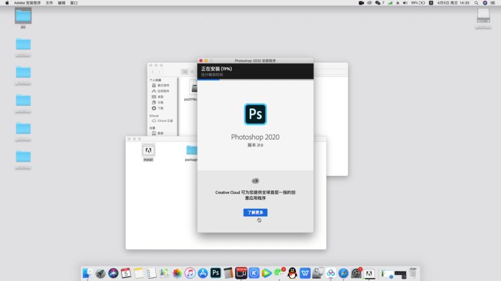This screenshot has width=501, height=281.
Task: Click the 正在安装 (19%) status text
Action: click(x=217, y=69)
